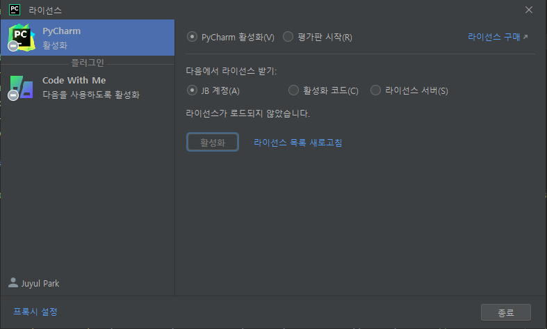
Task: Select the Code With Me list entry
Action: pos(87,88)
